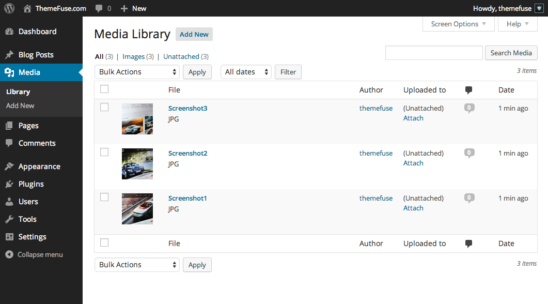Open the bottom Bulk Actions dropdown
The height and width of the screenshot is (304, 548).
[137, 265]
